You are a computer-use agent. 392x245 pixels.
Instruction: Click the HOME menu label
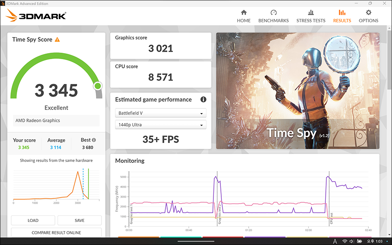click(244, 20)
